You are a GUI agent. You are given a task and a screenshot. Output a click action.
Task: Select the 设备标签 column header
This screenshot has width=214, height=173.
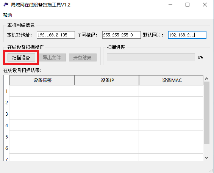pyautogui.click(x=42, y=80)
